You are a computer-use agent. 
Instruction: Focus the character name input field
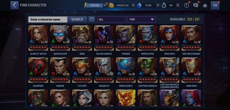click(48, 20)
